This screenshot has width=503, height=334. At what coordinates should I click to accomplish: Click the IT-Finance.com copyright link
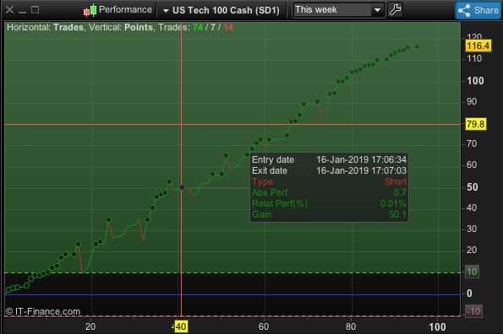click(43, 311)
